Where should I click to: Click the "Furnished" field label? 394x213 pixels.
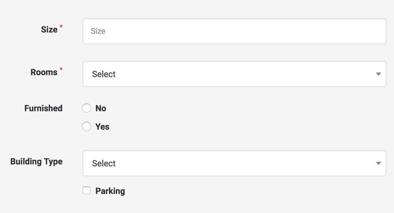(x=43, y=108)
